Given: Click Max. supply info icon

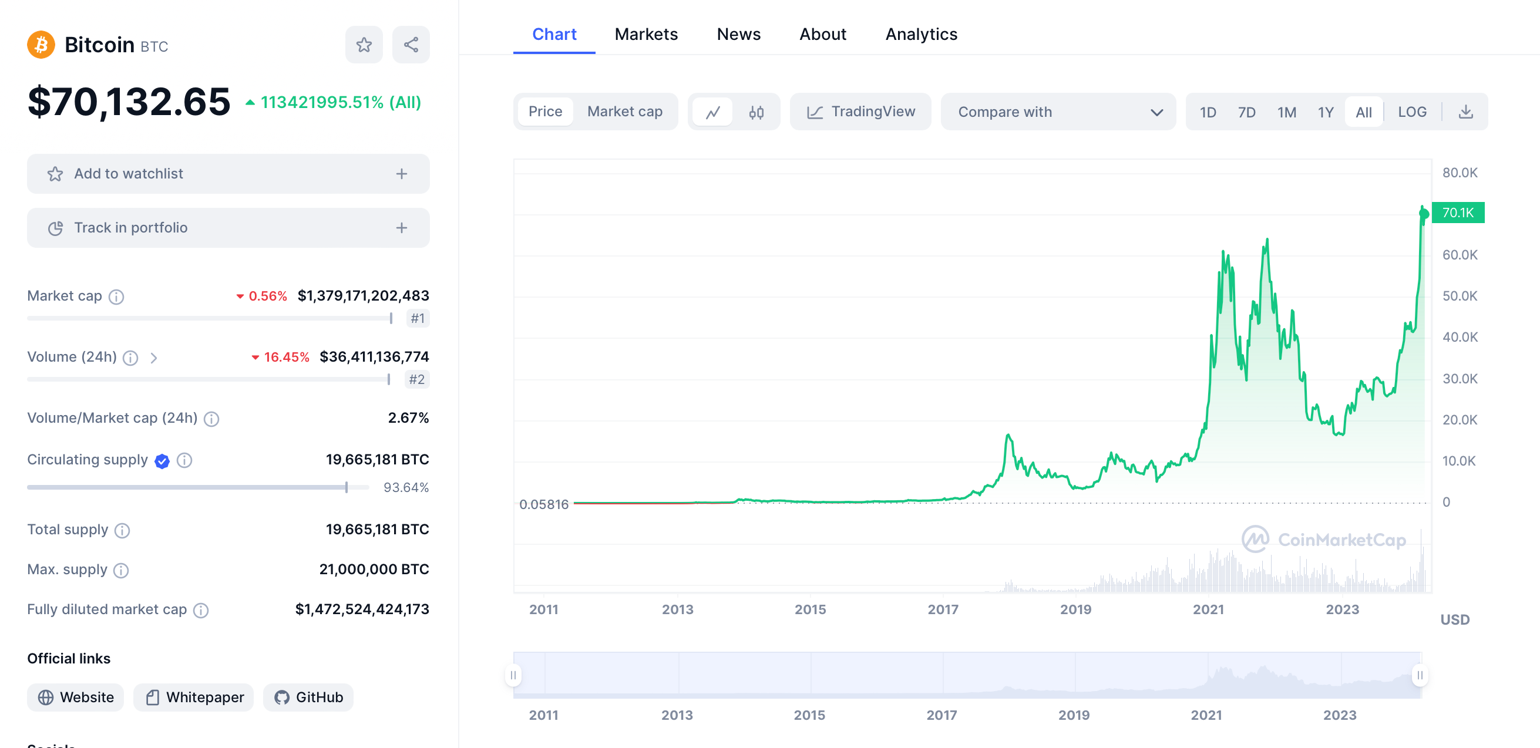Looking at the screenshot, I should pos(121,570).
